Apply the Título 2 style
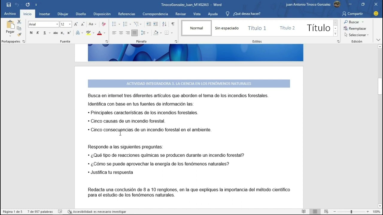 tap(287, 28)
